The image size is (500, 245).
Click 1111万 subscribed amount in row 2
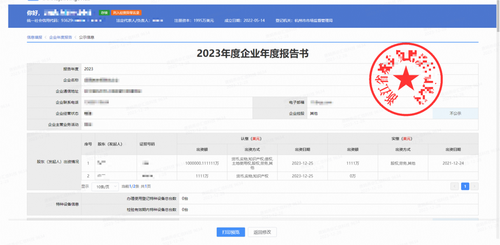coord(202,176)
